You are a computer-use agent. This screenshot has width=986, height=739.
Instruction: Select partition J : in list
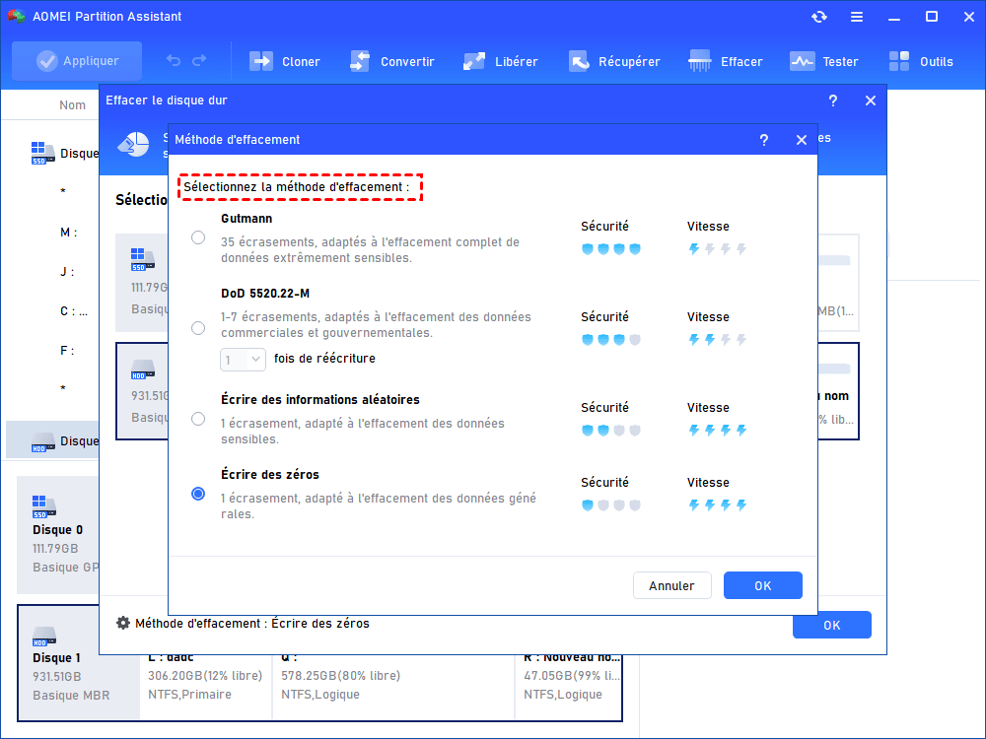(x=67, y=272)
